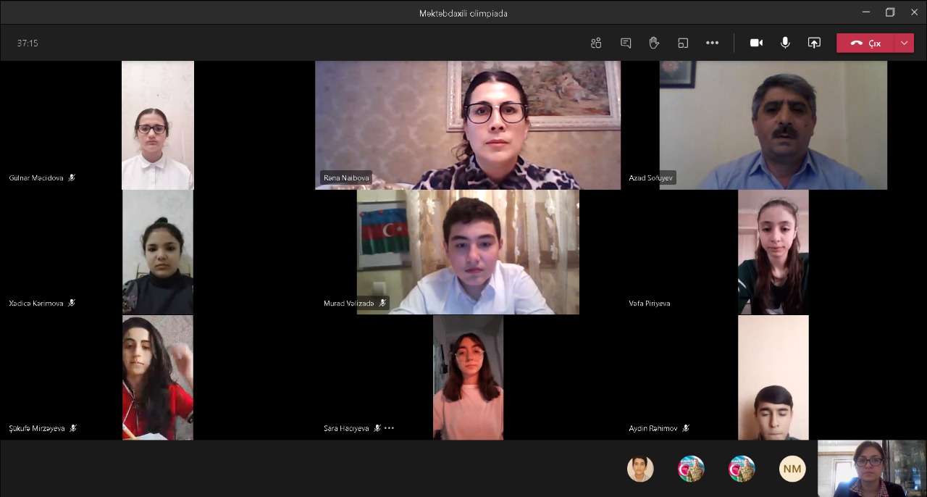The height and width of the screenshot is (497, 927).
Task: Mute the microphone
Action: coord(785,43)
